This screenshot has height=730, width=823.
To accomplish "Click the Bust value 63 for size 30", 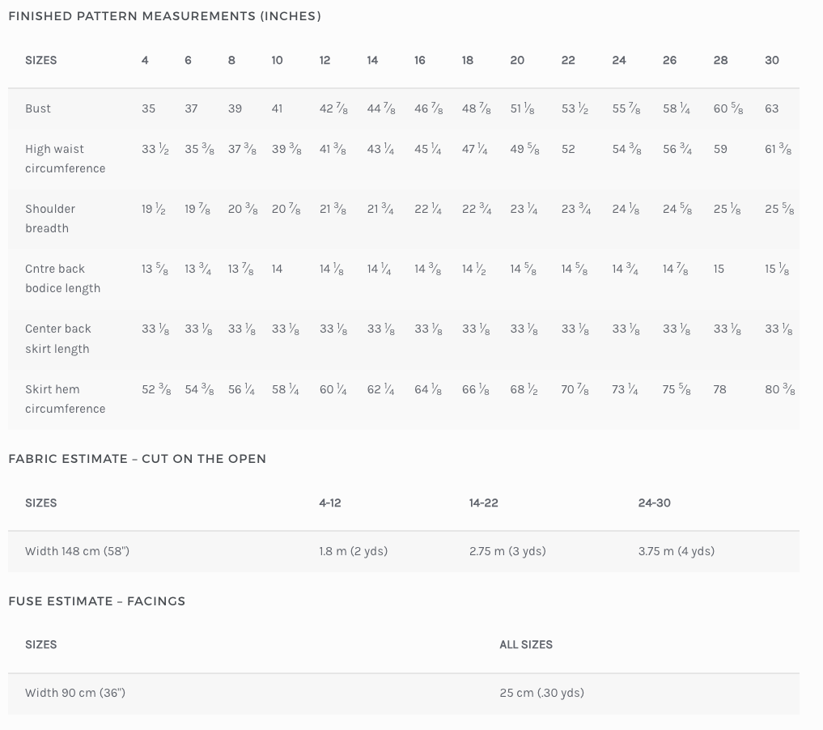I will point(771,108).
